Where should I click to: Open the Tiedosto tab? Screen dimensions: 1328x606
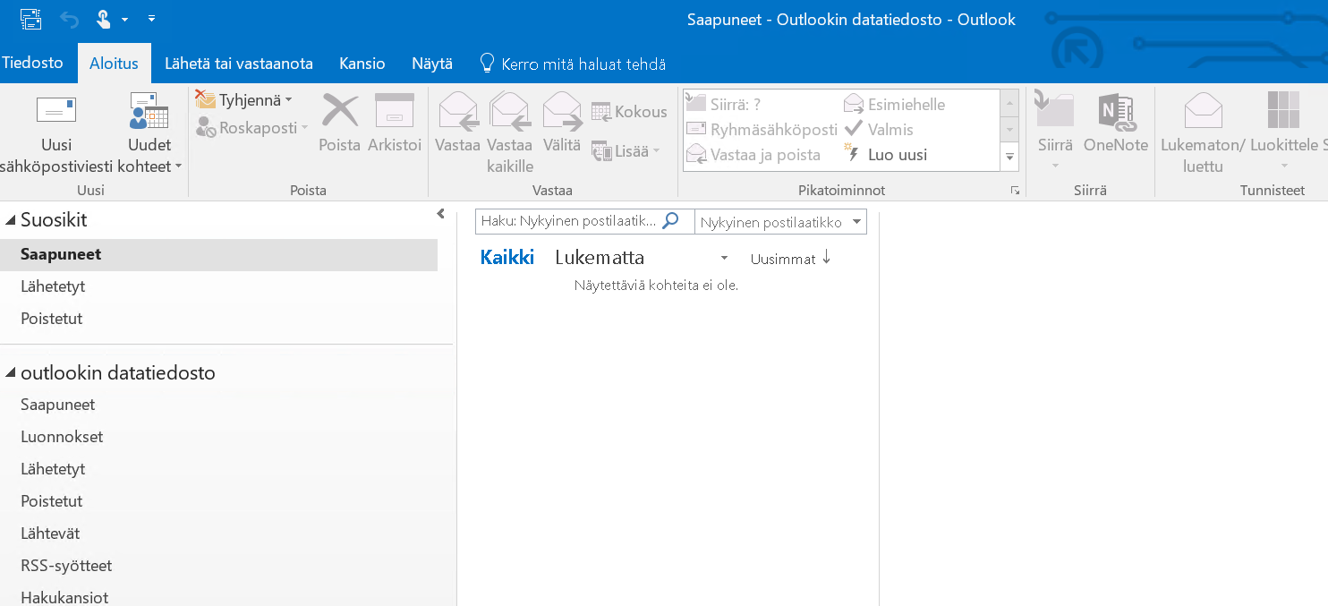pos(32,64)
